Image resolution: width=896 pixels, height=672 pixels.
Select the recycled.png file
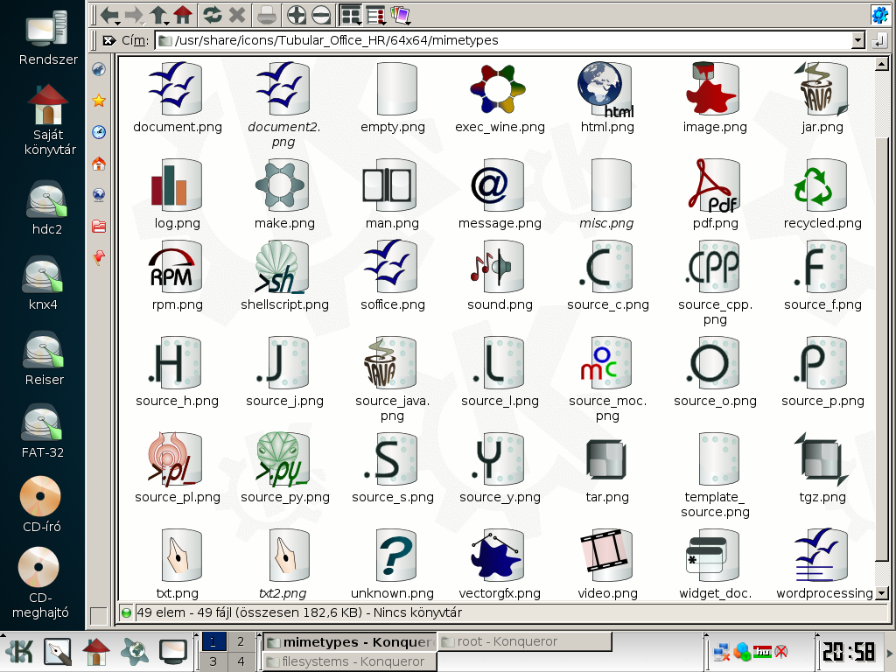(x=822, y=193)
